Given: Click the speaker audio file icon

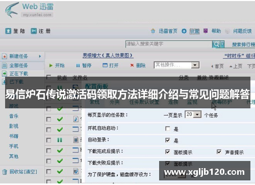Looking at the screenshot, I should pyautogui.click(x=76, y=171).
